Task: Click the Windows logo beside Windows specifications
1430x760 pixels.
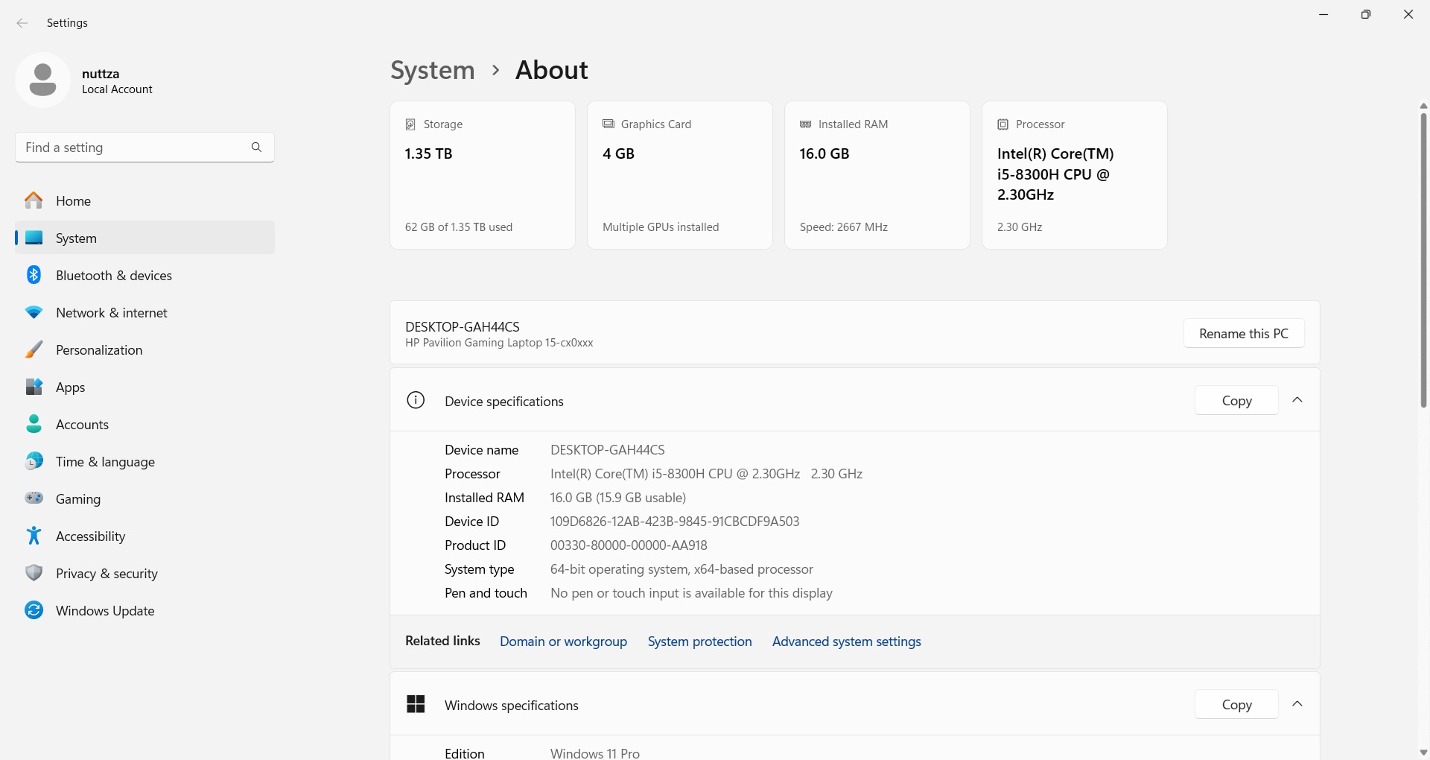Action: coord(416,704)
